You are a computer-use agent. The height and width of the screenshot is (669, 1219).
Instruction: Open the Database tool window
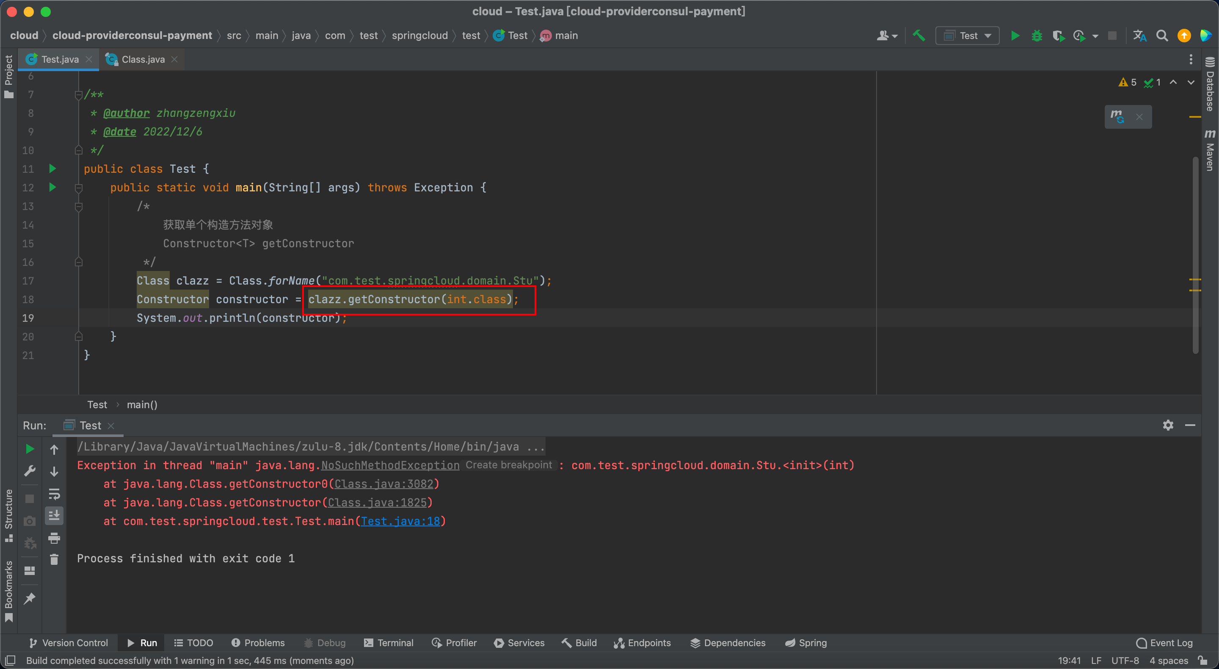(x=1210, y=84)
